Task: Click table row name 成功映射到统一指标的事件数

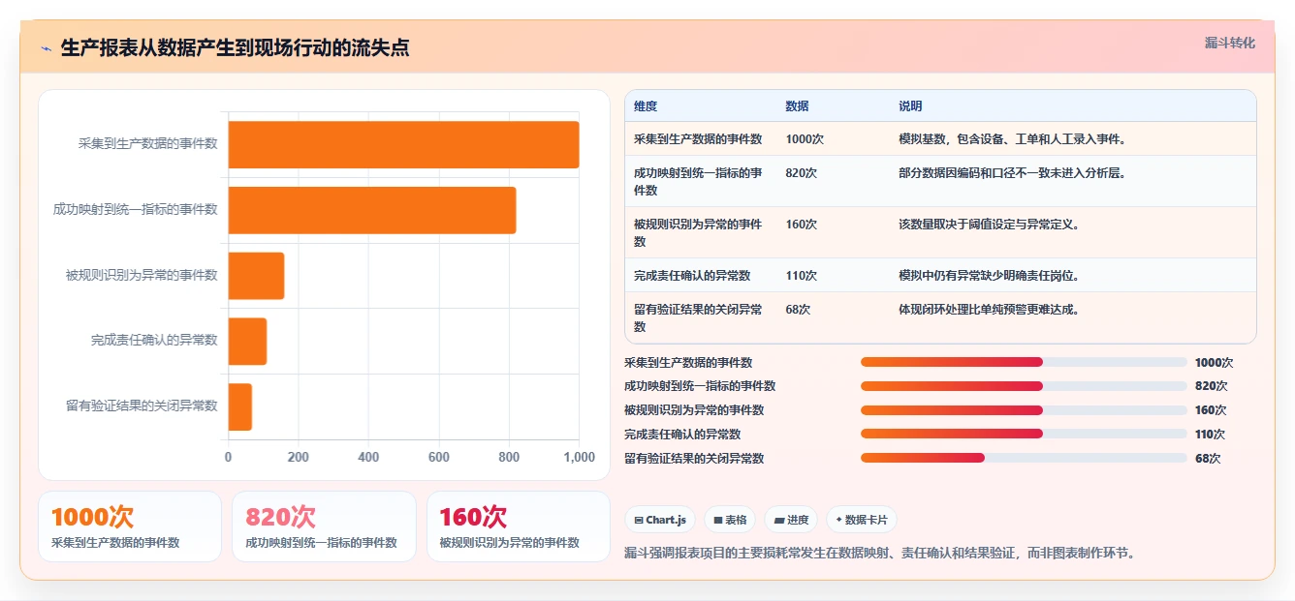Action: click(698, 182)
